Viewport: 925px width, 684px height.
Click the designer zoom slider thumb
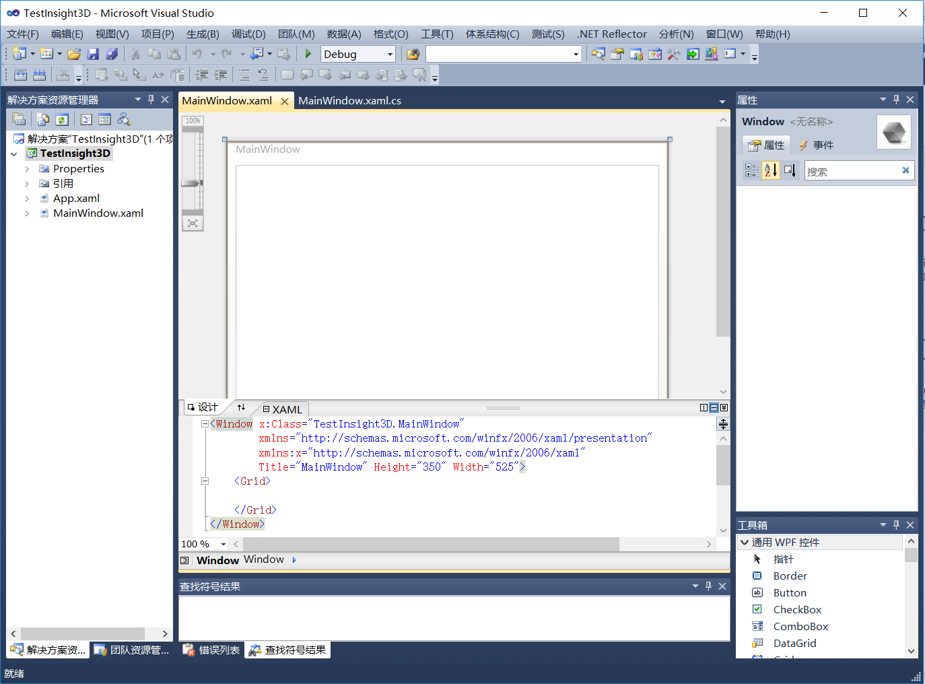click(192, 183)
